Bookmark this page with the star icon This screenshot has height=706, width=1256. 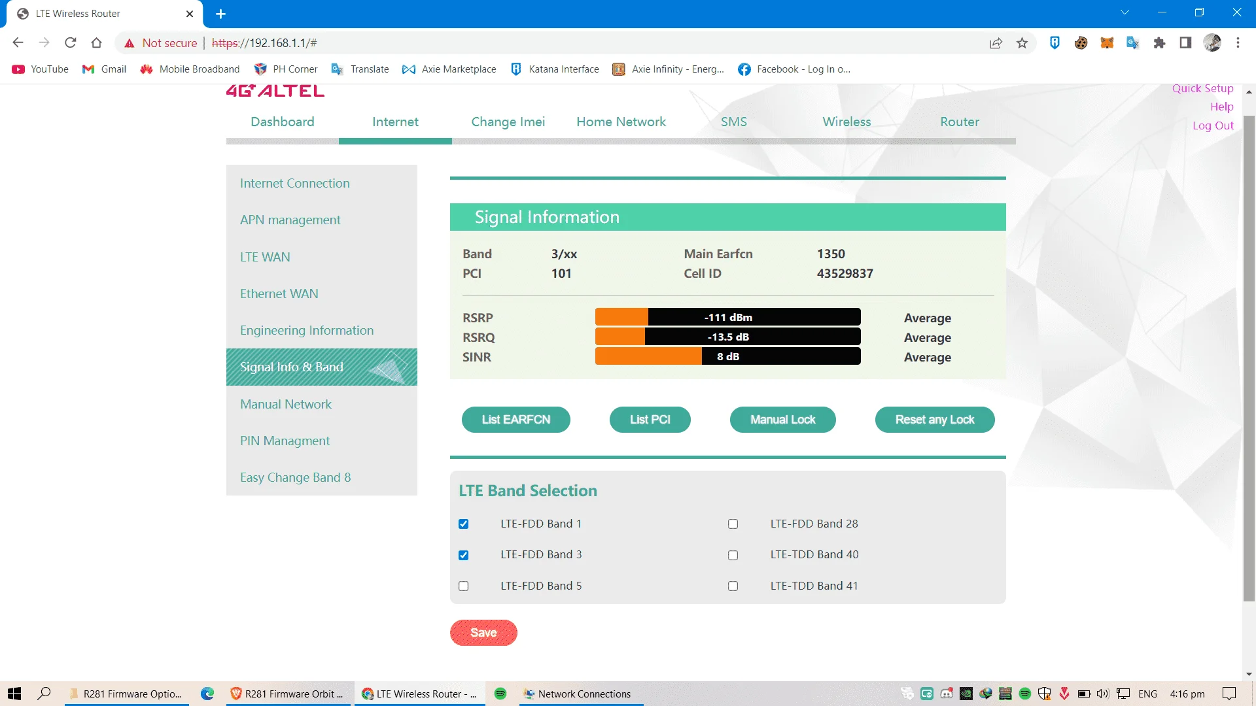point(1022,43)
